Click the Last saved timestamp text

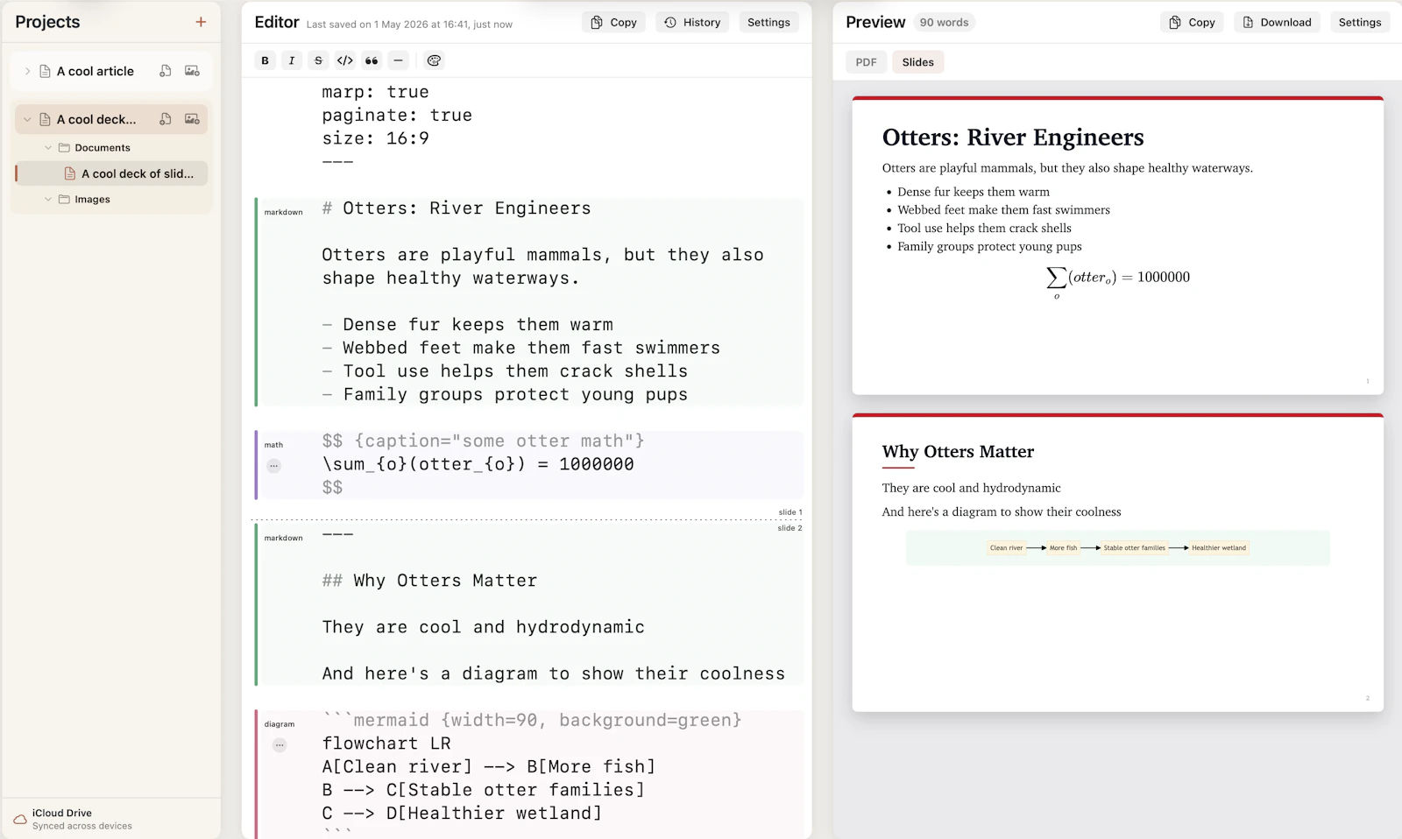click(x=409, y=25)
